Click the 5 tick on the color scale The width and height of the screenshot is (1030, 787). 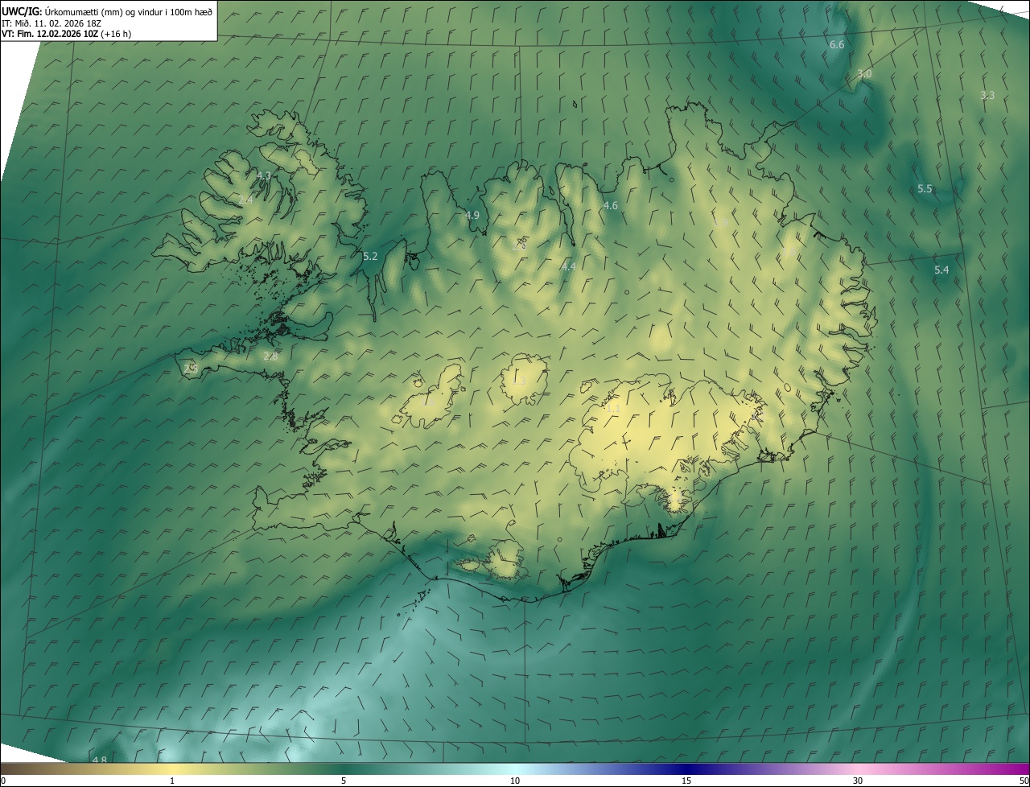[344, 781]
